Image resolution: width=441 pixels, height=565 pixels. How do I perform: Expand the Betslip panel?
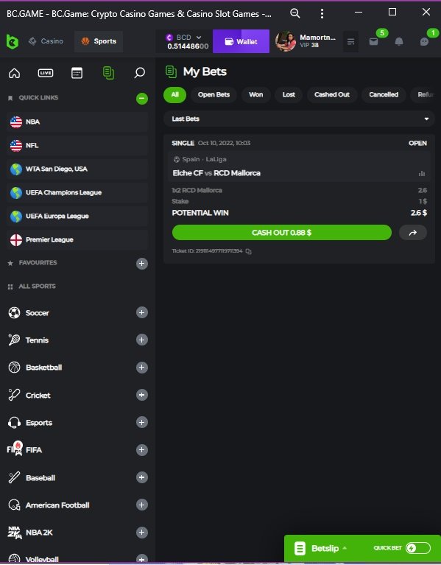(320, 548)
